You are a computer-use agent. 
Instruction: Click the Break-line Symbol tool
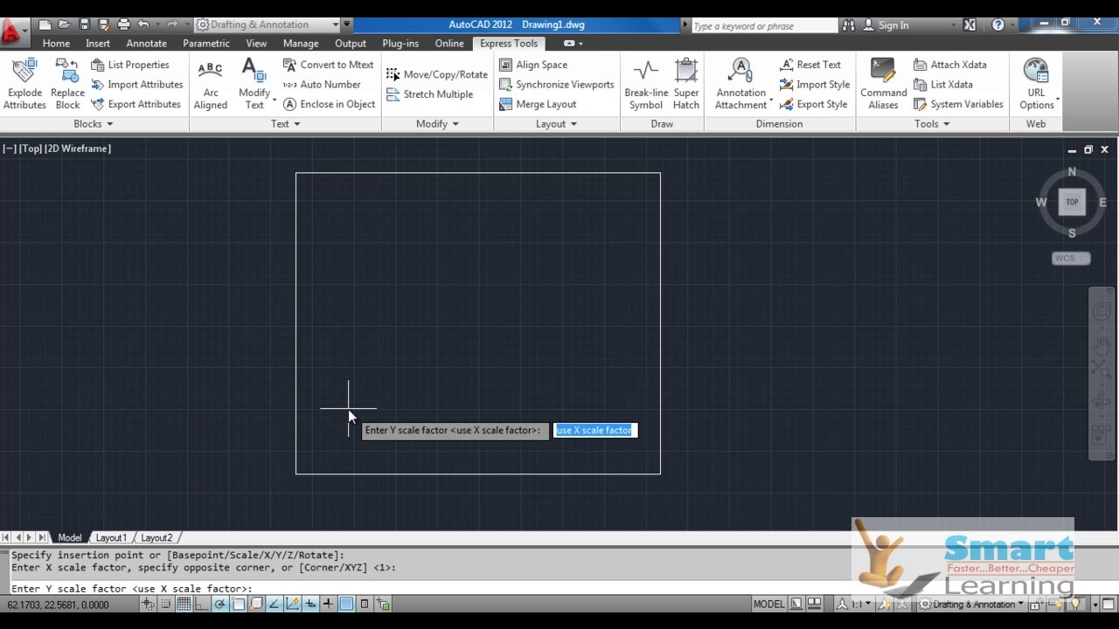tap(646, 84)
